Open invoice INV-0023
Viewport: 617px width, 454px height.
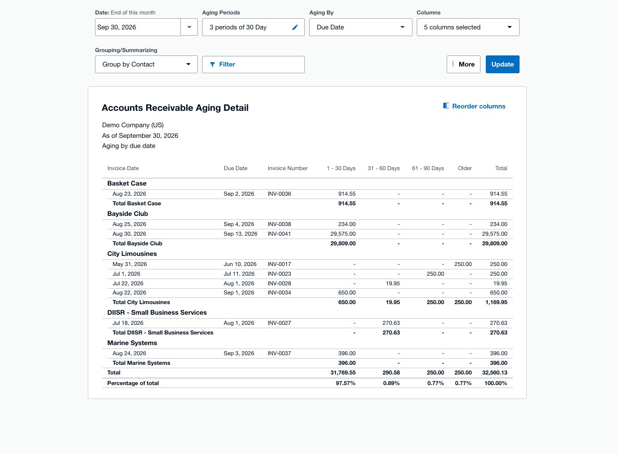[279, 274]
